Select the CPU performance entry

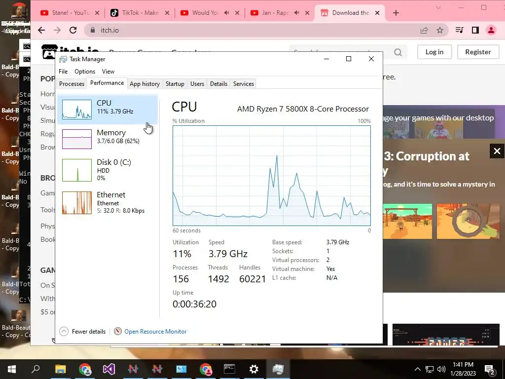108,110
